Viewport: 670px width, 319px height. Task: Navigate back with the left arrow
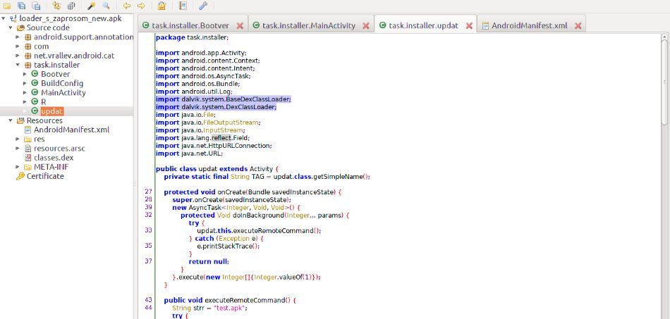tap(126, 6)
